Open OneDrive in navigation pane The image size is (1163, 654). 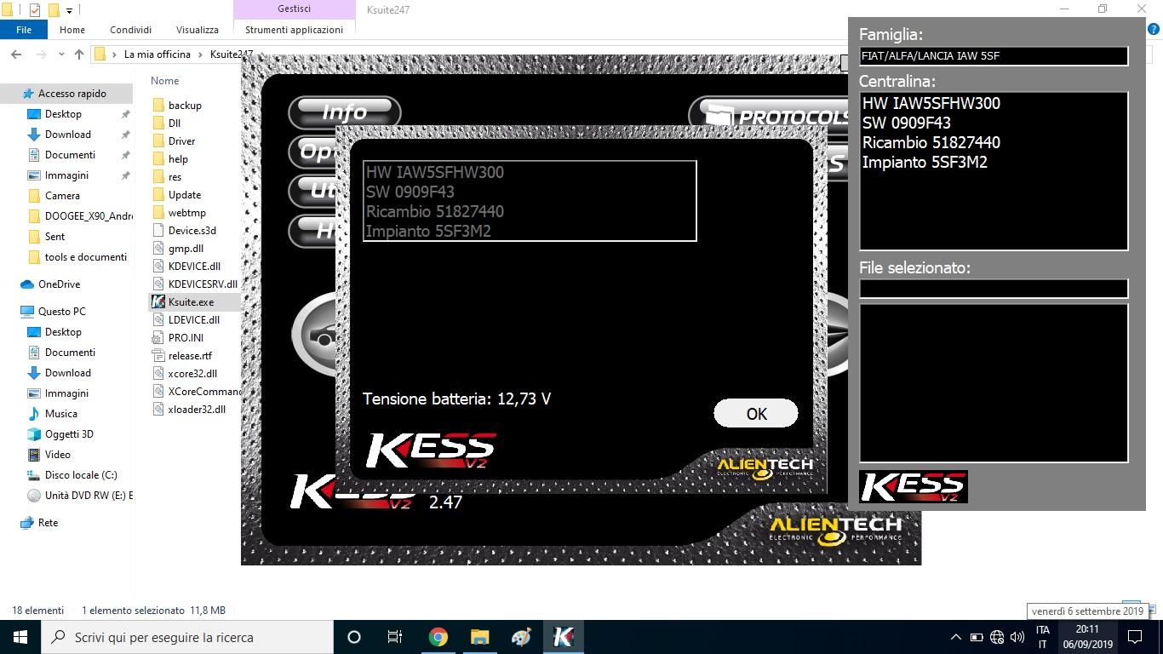tap(59, 284)
